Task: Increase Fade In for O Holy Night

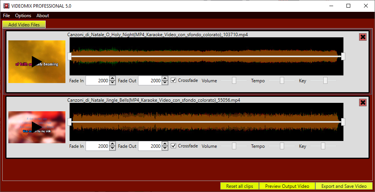Action: point(113,78)
